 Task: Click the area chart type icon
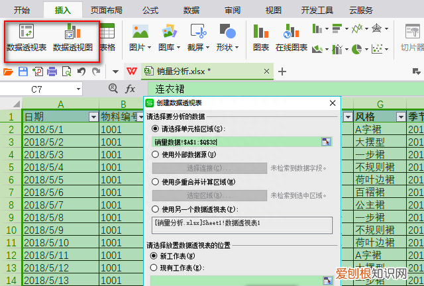point(317,49)
